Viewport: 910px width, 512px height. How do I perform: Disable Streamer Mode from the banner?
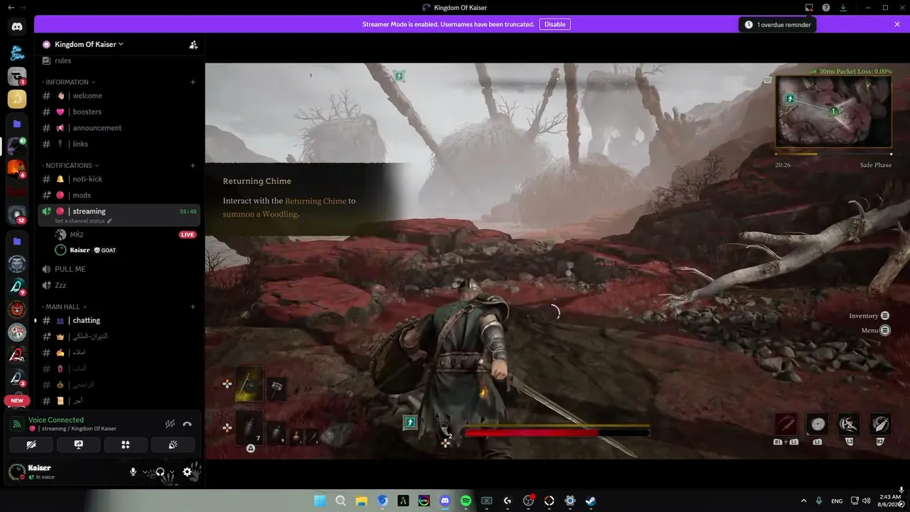555,24
